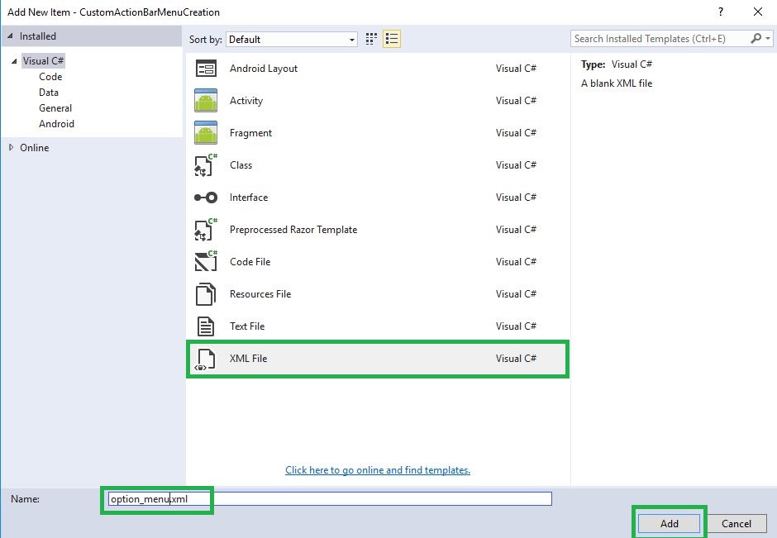Click the Code File name text
This screenshot has height=538, width=777.
click(250, 262)
